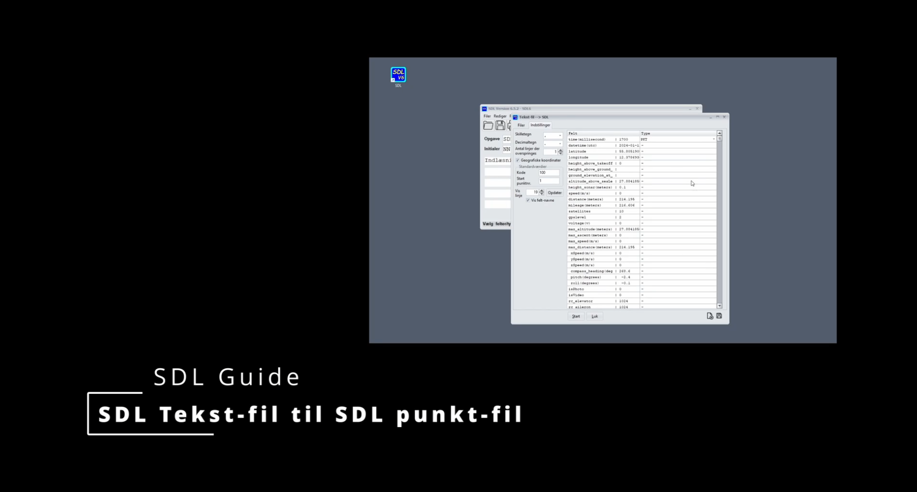The height and width of the screenshot is (492, 917).
Task: Click the Kode input field showing 100
Action: (549, 172)
